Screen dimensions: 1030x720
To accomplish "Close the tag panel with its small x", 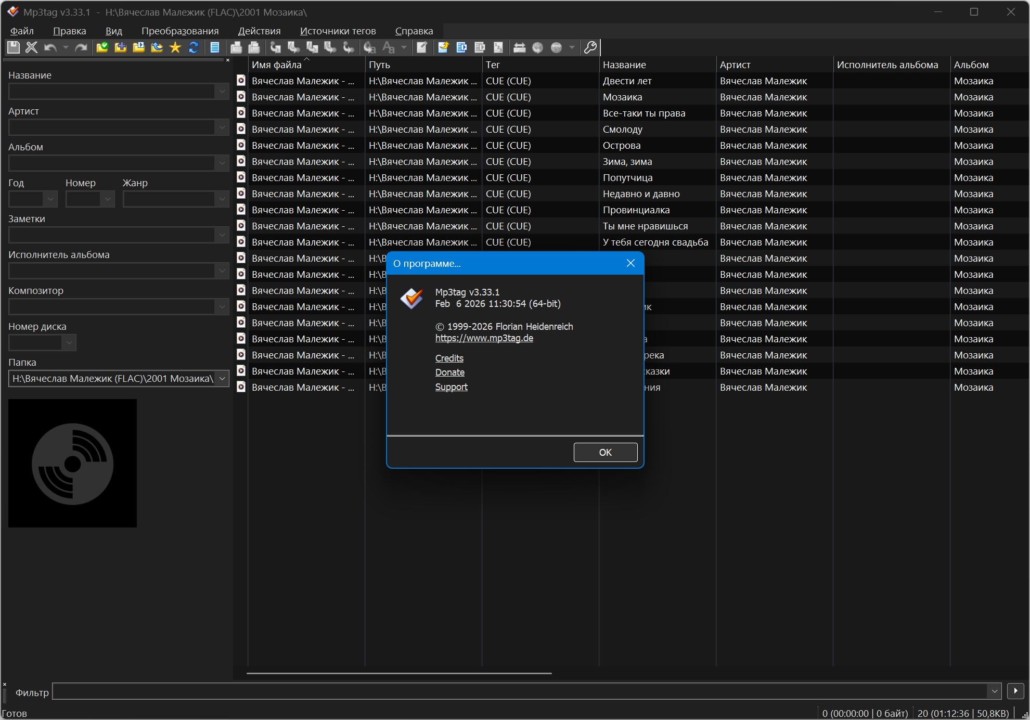I will tap(228, 60).
